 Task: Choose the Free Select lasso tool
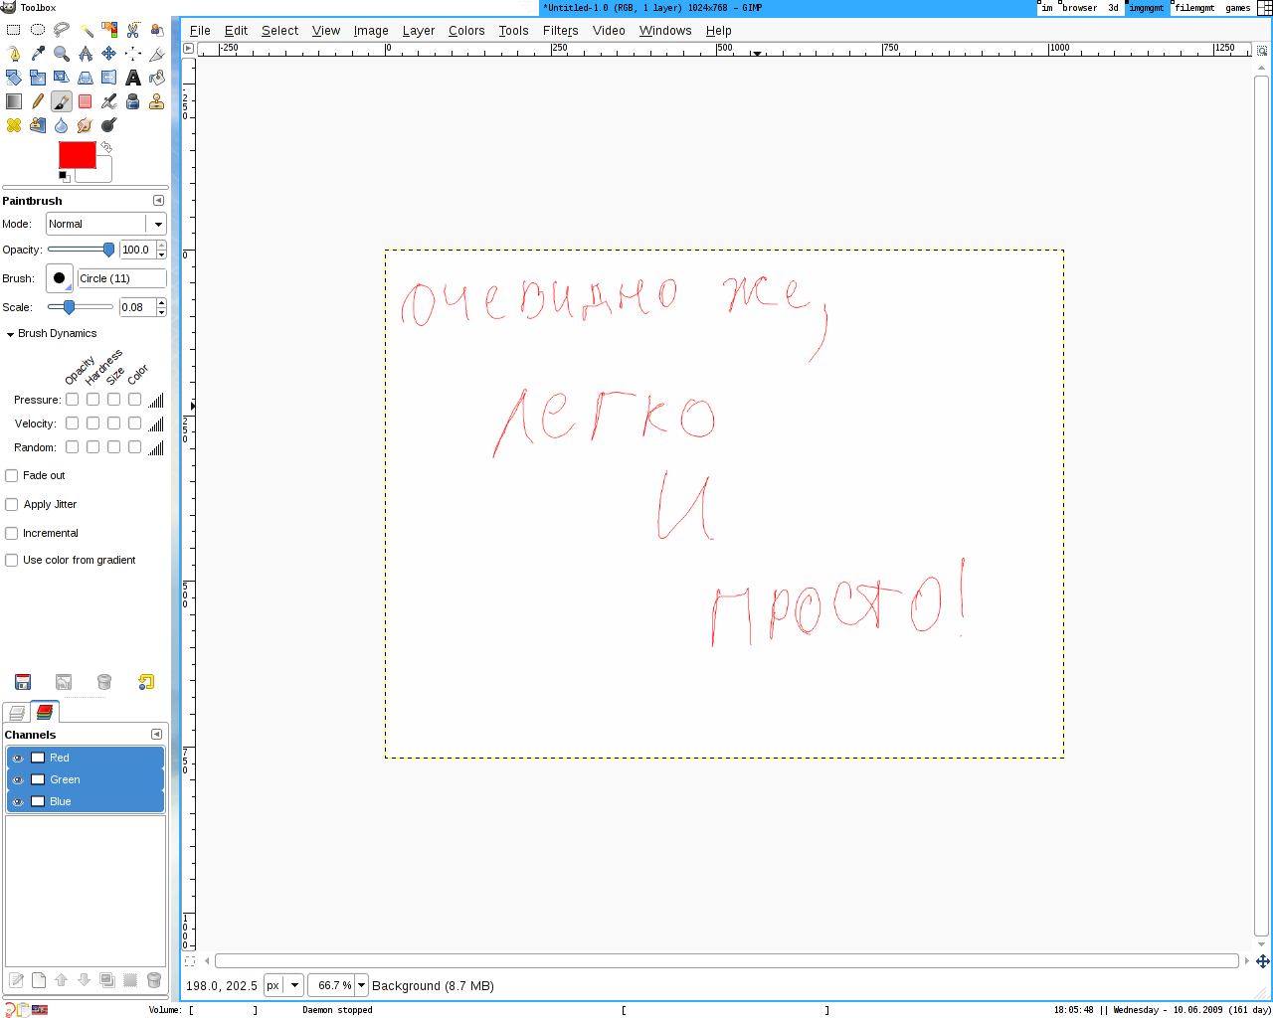pyautogui.click(x=62, y=30)
